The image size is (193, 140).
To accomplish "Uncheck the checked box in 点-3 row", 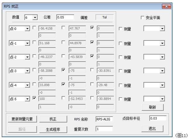I will 63,70.
